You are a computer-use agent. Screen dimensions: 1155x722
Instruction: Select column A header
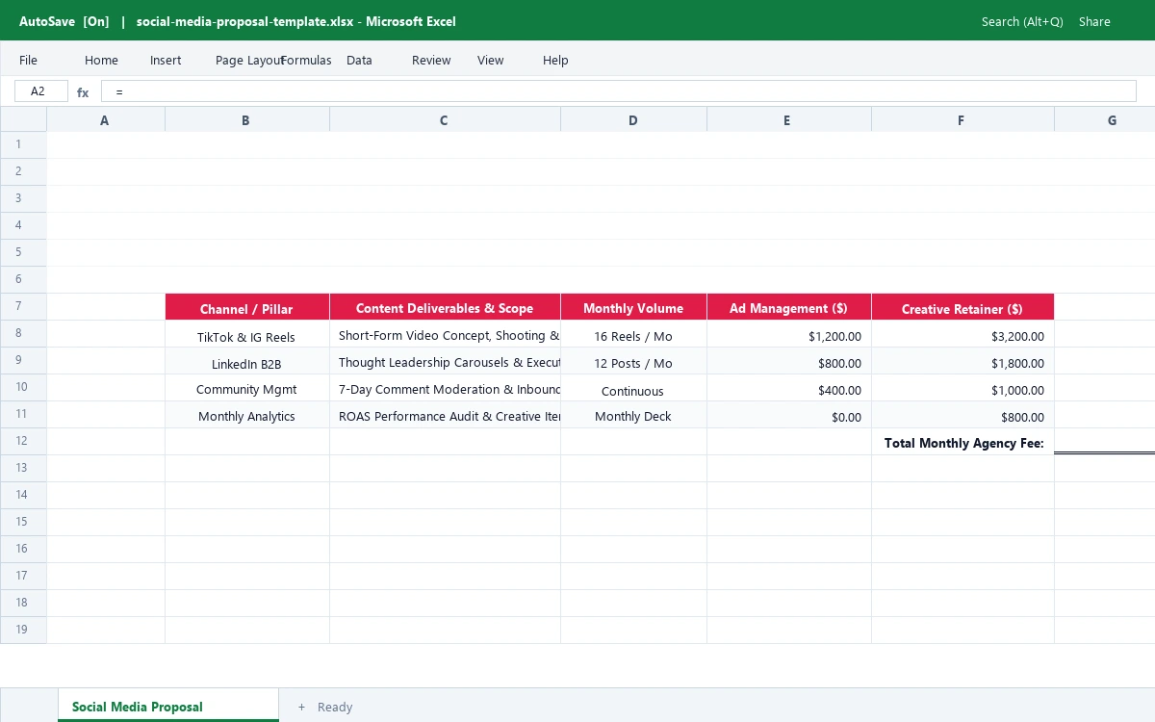(x=106, y=119)
